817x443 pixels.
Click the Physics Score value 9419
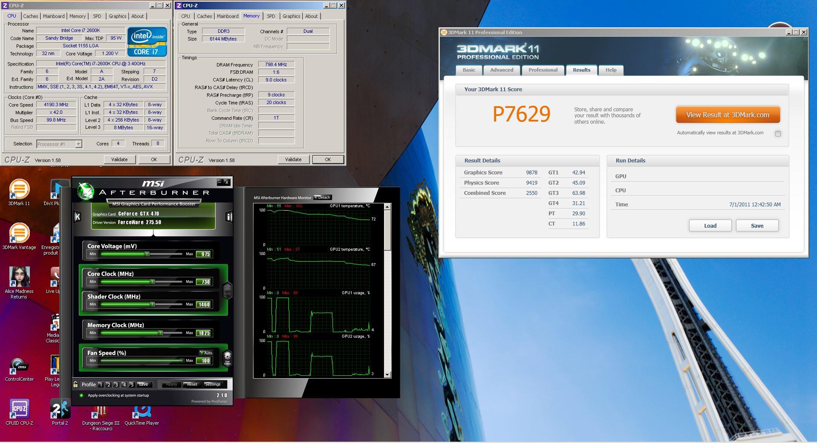click(531, 183)
